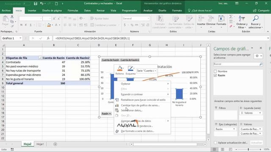271x152 pixels.
Task: Open the General number format dropdown
Action: click(148, 19)
